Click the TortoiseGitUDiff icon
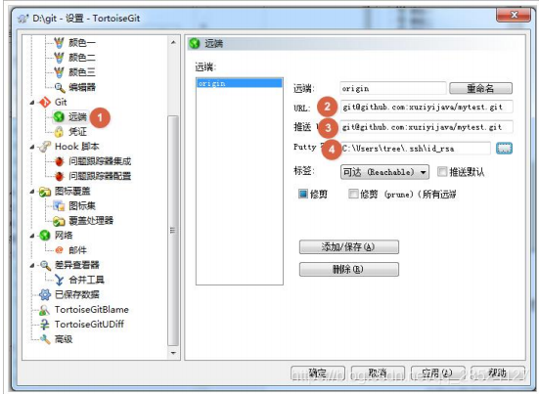Screen dimensions: 539x394 [45, 325]
